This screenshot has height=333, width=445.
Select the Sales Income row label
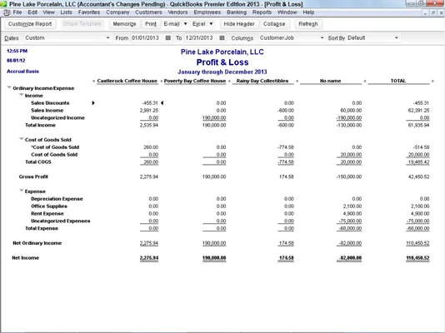click(47, 110)
